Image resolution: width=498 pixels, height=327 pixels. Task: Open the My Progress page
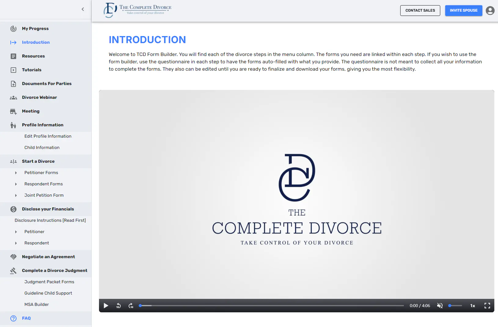pos(35,29)
